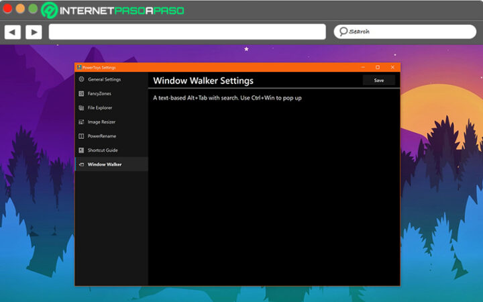483x302 pixels.
Task: Open File Explorer settings page
Action: (x=100, y=107)
